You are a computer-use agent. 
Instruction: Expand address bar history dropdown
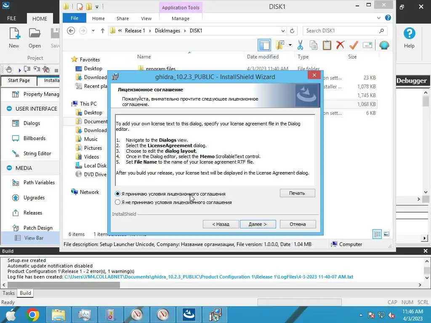point(283,31)
